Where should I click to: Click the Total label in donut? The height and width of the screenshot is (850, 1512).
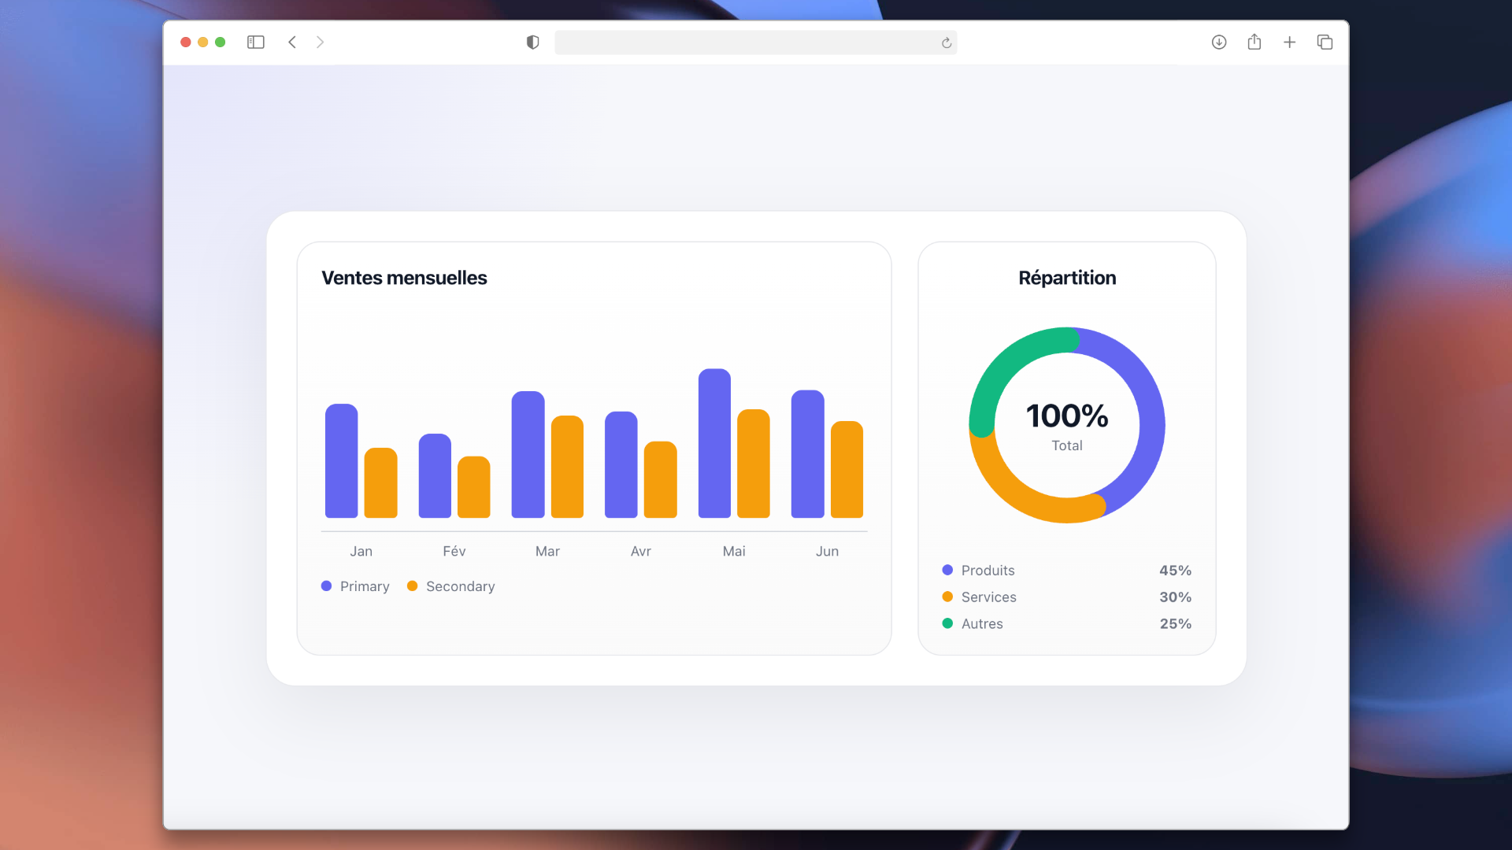pyautogui.click(x=1067, y=445)
